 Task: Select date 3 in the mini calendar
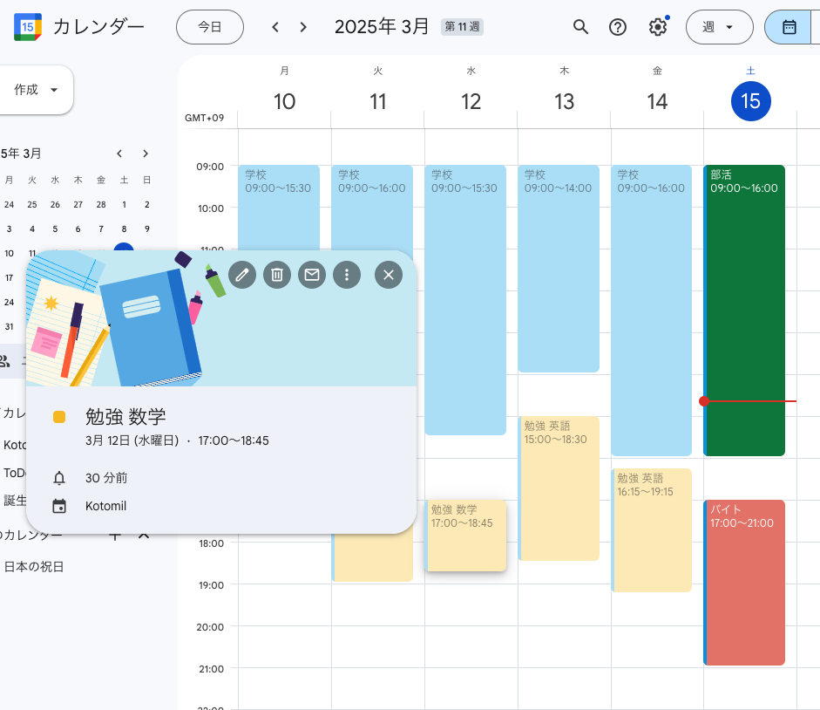coord(9,229)
